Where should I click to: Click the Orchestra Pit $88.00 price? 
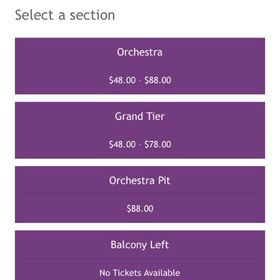tap(140, 209)
